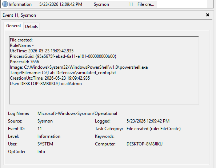Click the event list vertical scrollbar
This screenshot has width=216, height=168.
point(210,4)
